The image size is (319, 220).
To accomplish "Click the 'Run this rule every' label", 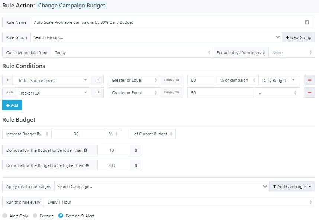I will [x=23, y=202].
